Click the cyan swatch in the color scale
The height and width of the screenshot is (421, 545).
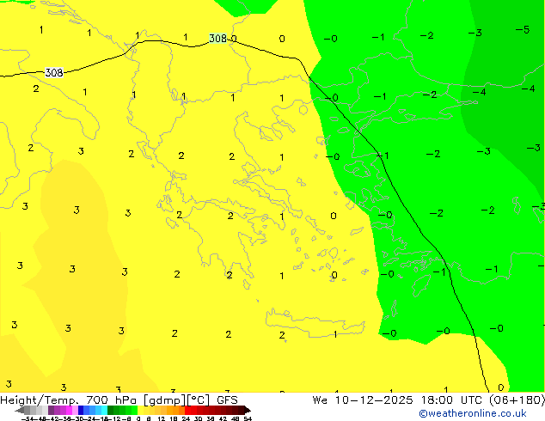pyautogui.click(x=104, y=410)
